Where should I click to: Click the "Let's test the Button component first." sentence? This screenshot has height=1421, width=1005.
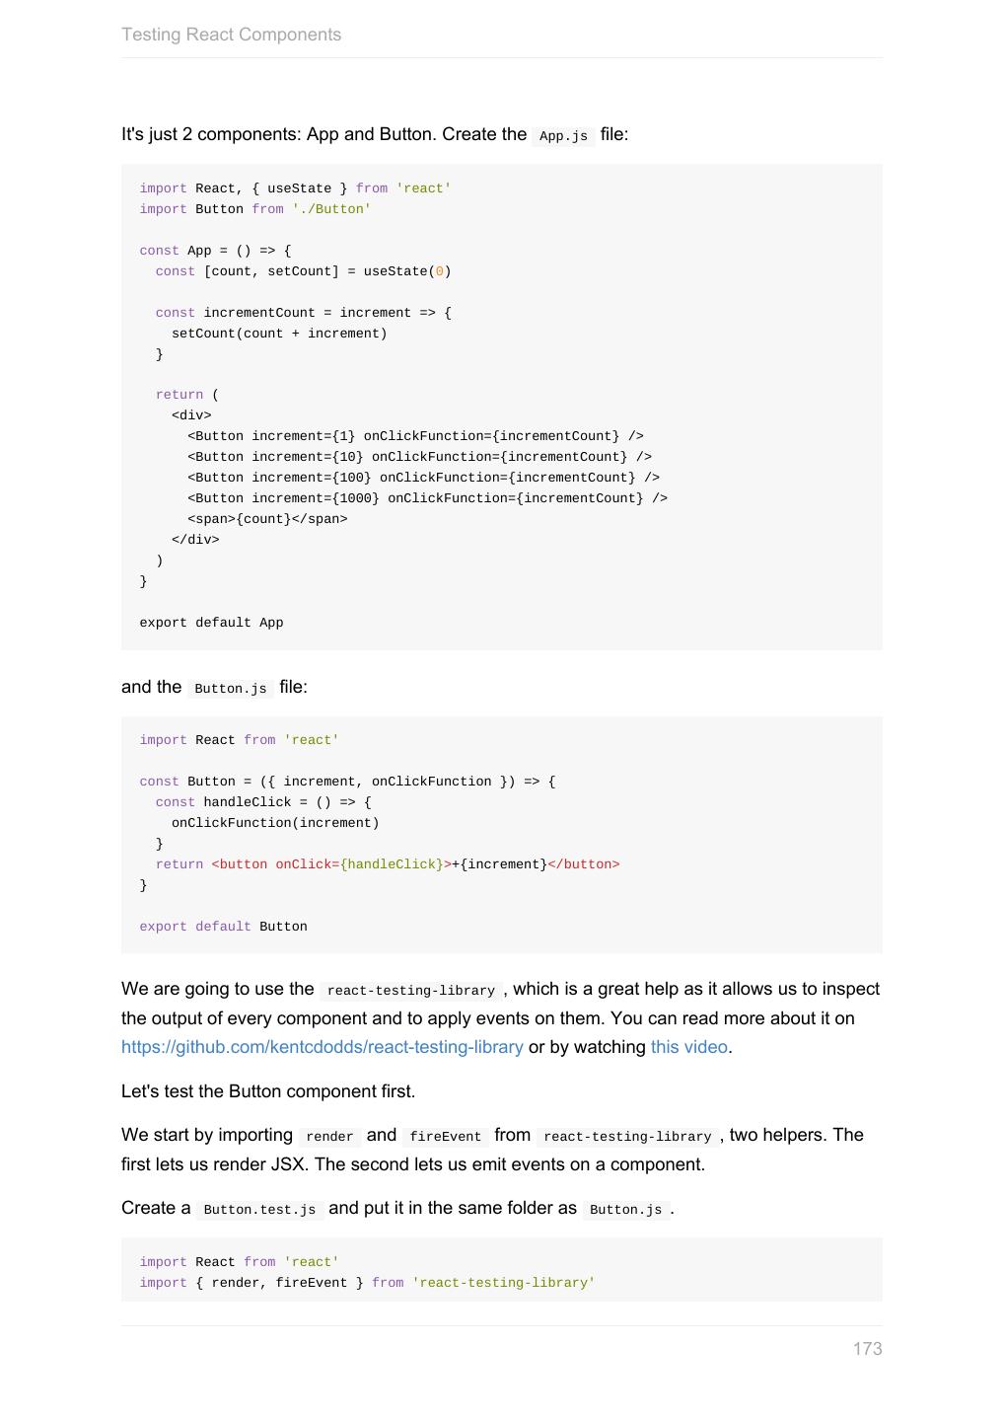pyautogui.click(x=268, y=1091)
